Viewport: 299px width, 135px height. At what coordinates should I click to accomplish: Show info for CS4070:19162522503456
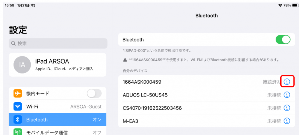pyautogui.click(x=287, y=108)
